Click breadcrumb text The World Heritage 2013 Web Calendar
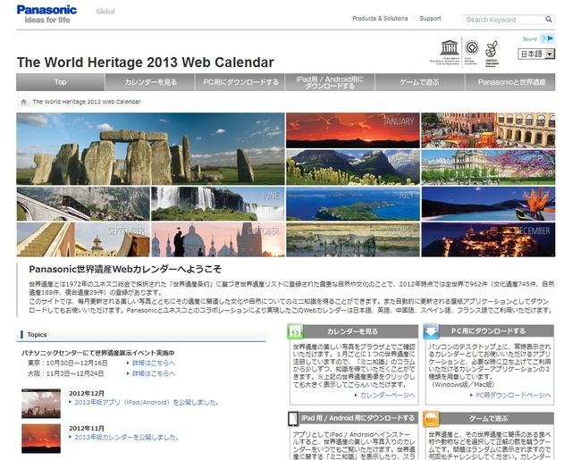 click(87, 102)
